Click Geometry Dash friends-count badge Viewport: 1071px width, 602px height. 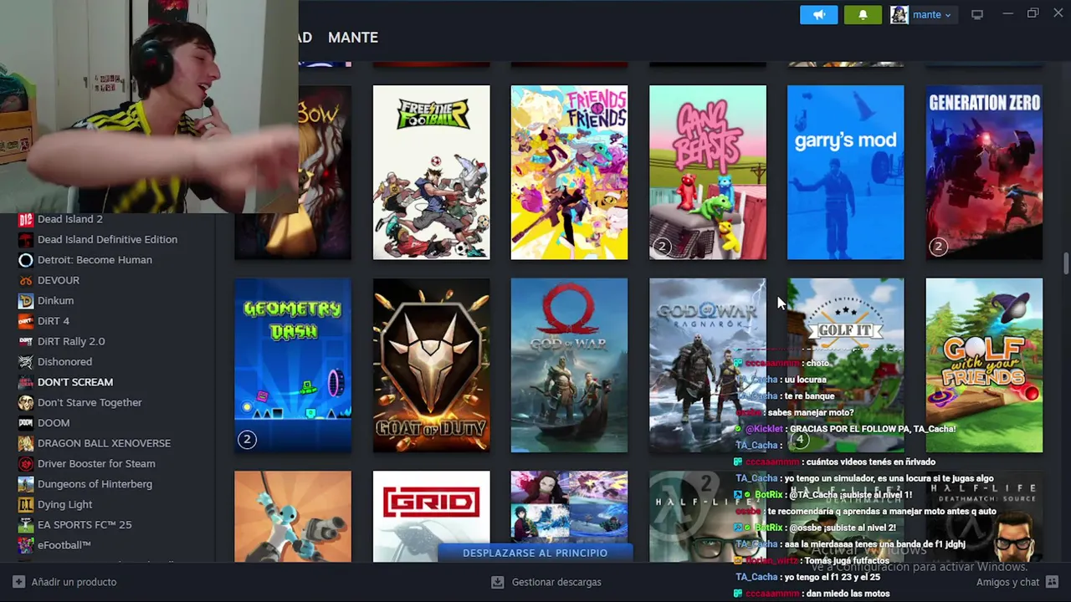[x=247, y=439]
